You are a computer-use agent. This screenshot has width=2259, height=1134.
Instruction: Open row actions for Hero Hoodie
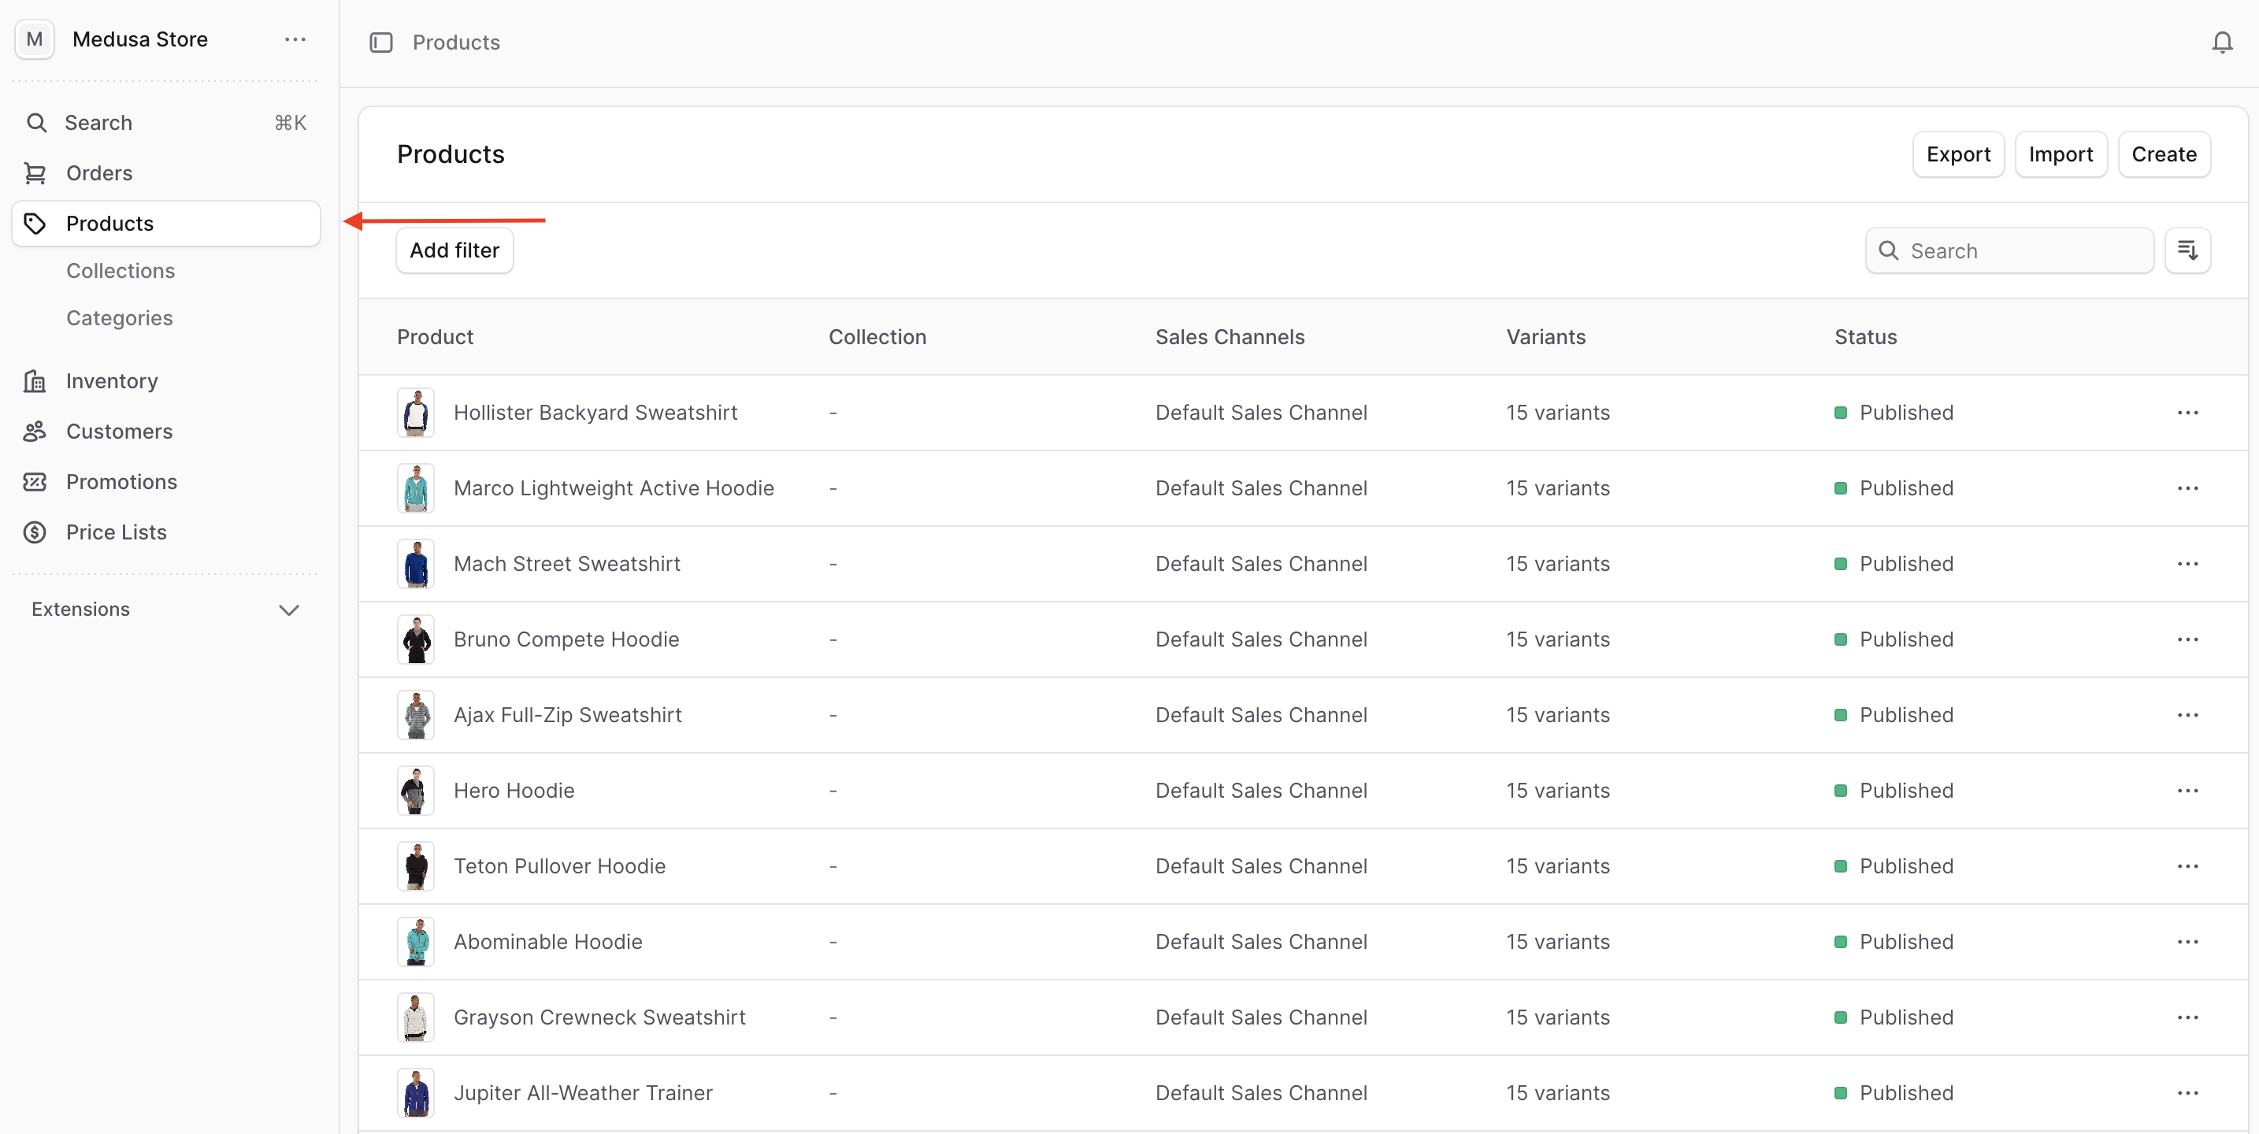tap(2188, 790)
